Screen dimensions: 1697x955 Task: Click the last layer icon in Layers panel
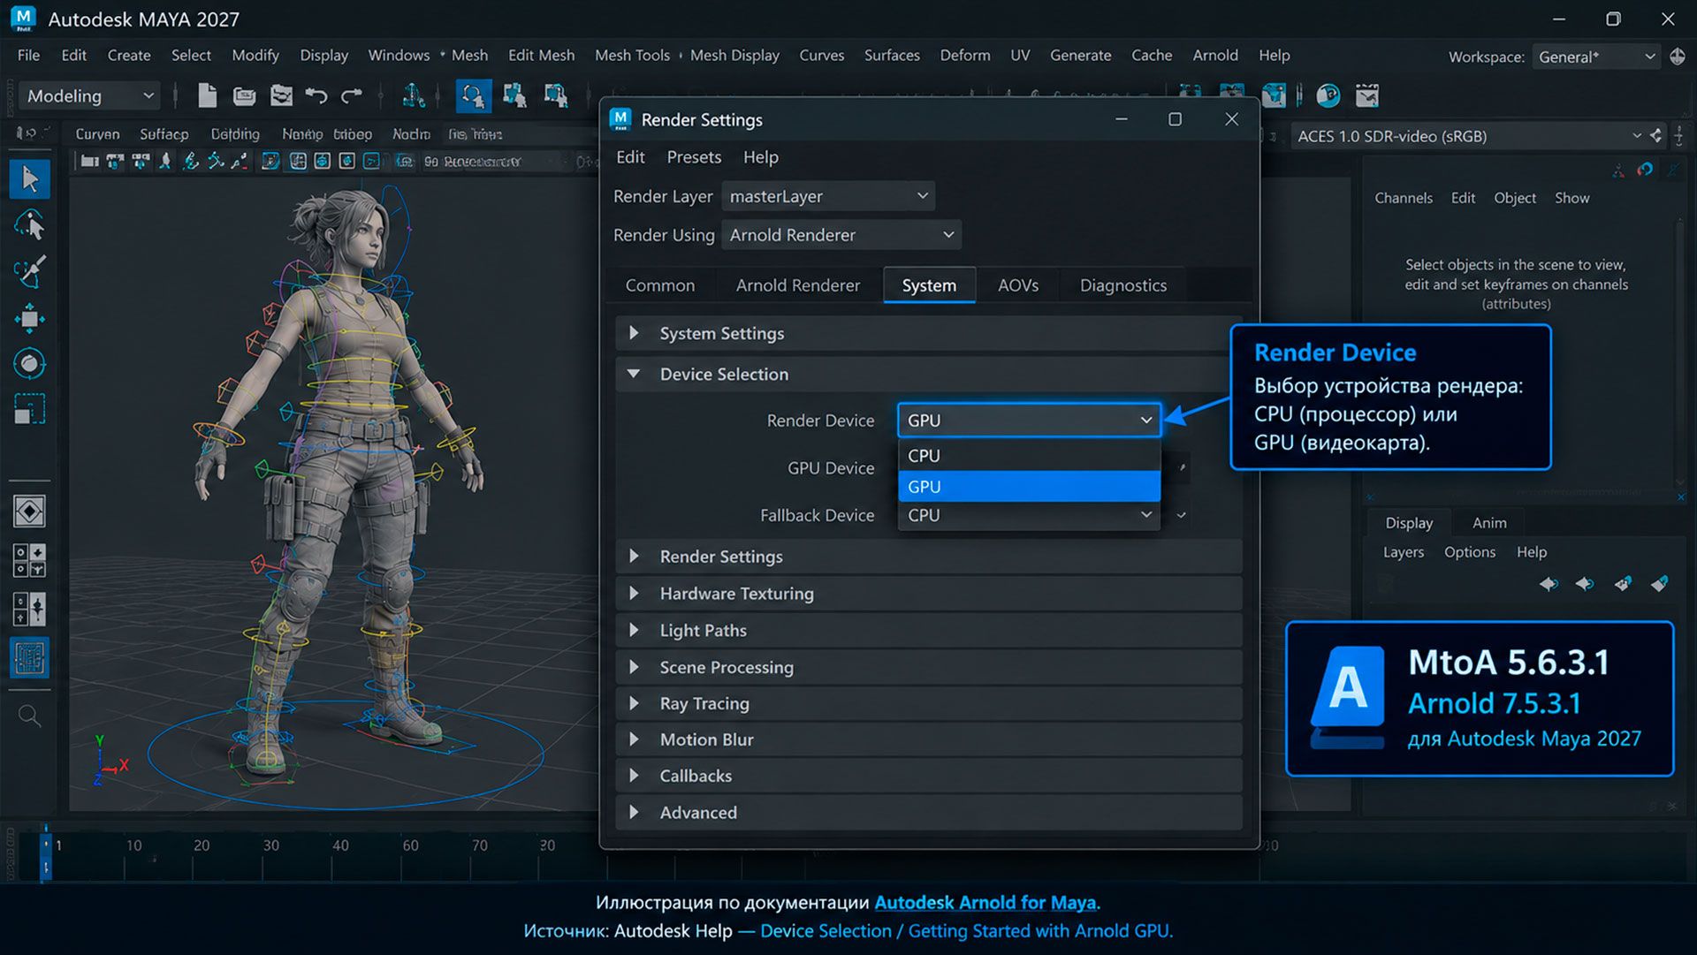click(1660, 584)
